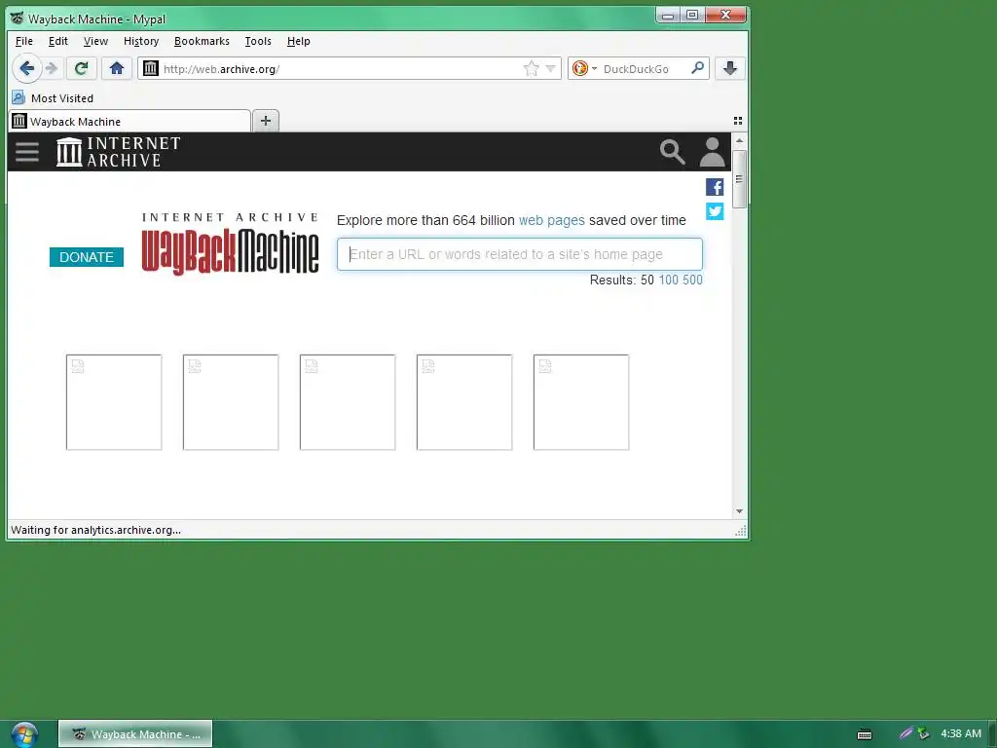Open the Most Visited bookmarks folder
This screenshot has width=997, height=748.
53,98
